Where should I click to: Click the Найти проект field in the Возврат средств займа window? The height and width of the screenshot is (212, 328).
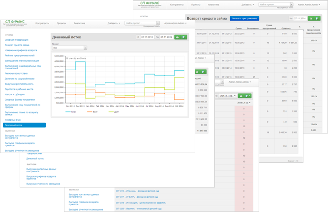tap(274, 4)
